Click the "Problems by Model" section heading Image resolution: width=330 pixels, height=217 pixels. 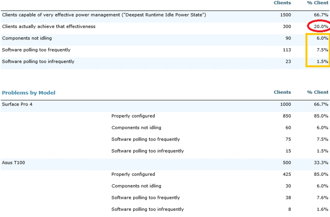point(28,93)
